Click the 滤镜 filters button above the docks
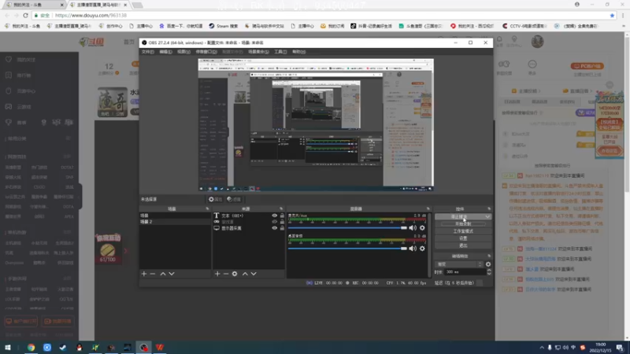The height and width of the screenshot is (354, 630). (234, 199)
